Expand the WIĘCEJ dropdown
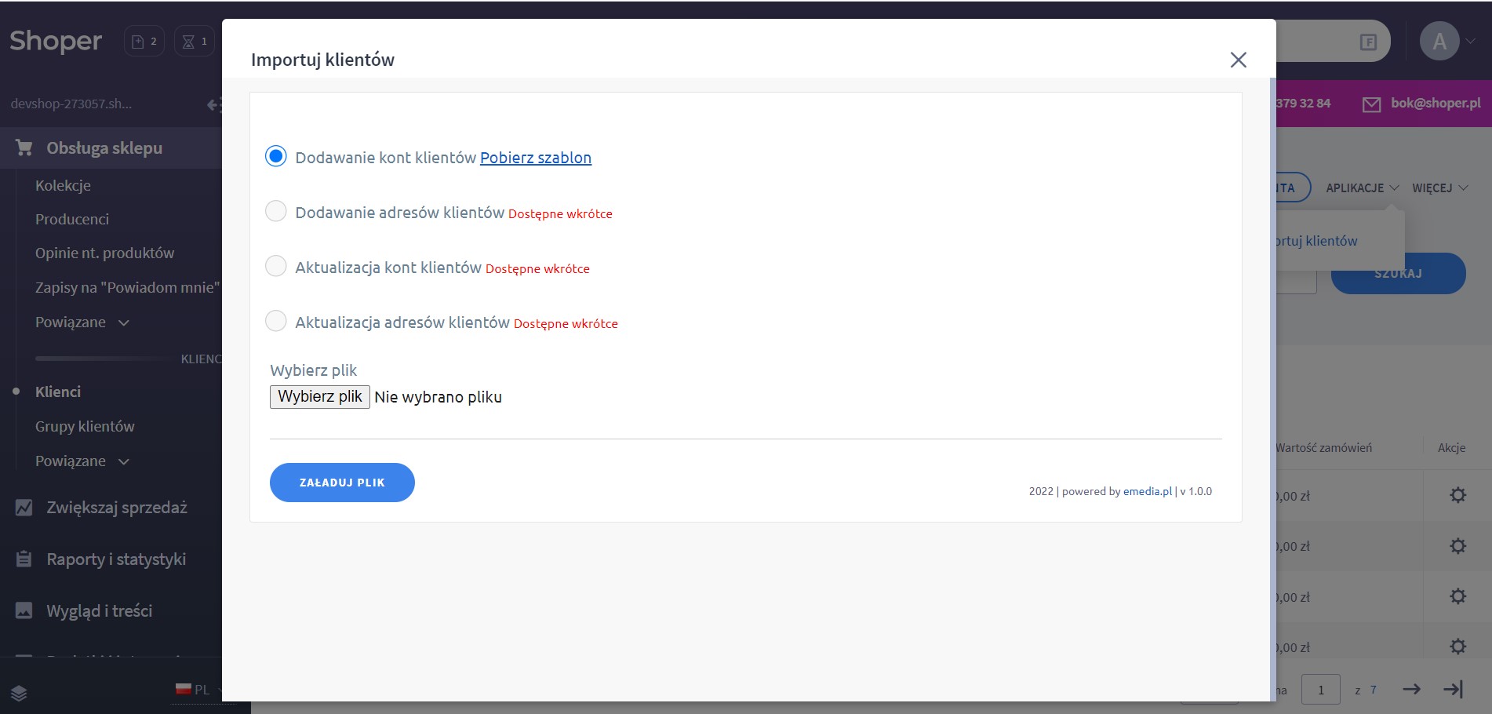 [1439, 188]
